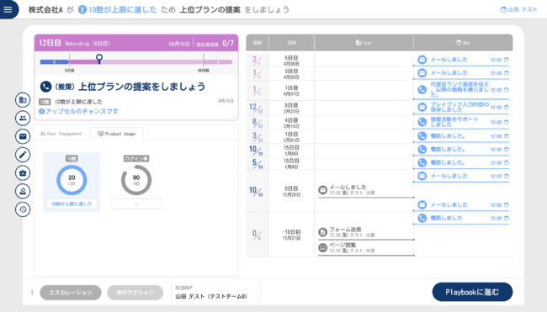Viewport: 547px width, 312px height.
Task: Click the エスカレーション button
Action: [71, 293]
